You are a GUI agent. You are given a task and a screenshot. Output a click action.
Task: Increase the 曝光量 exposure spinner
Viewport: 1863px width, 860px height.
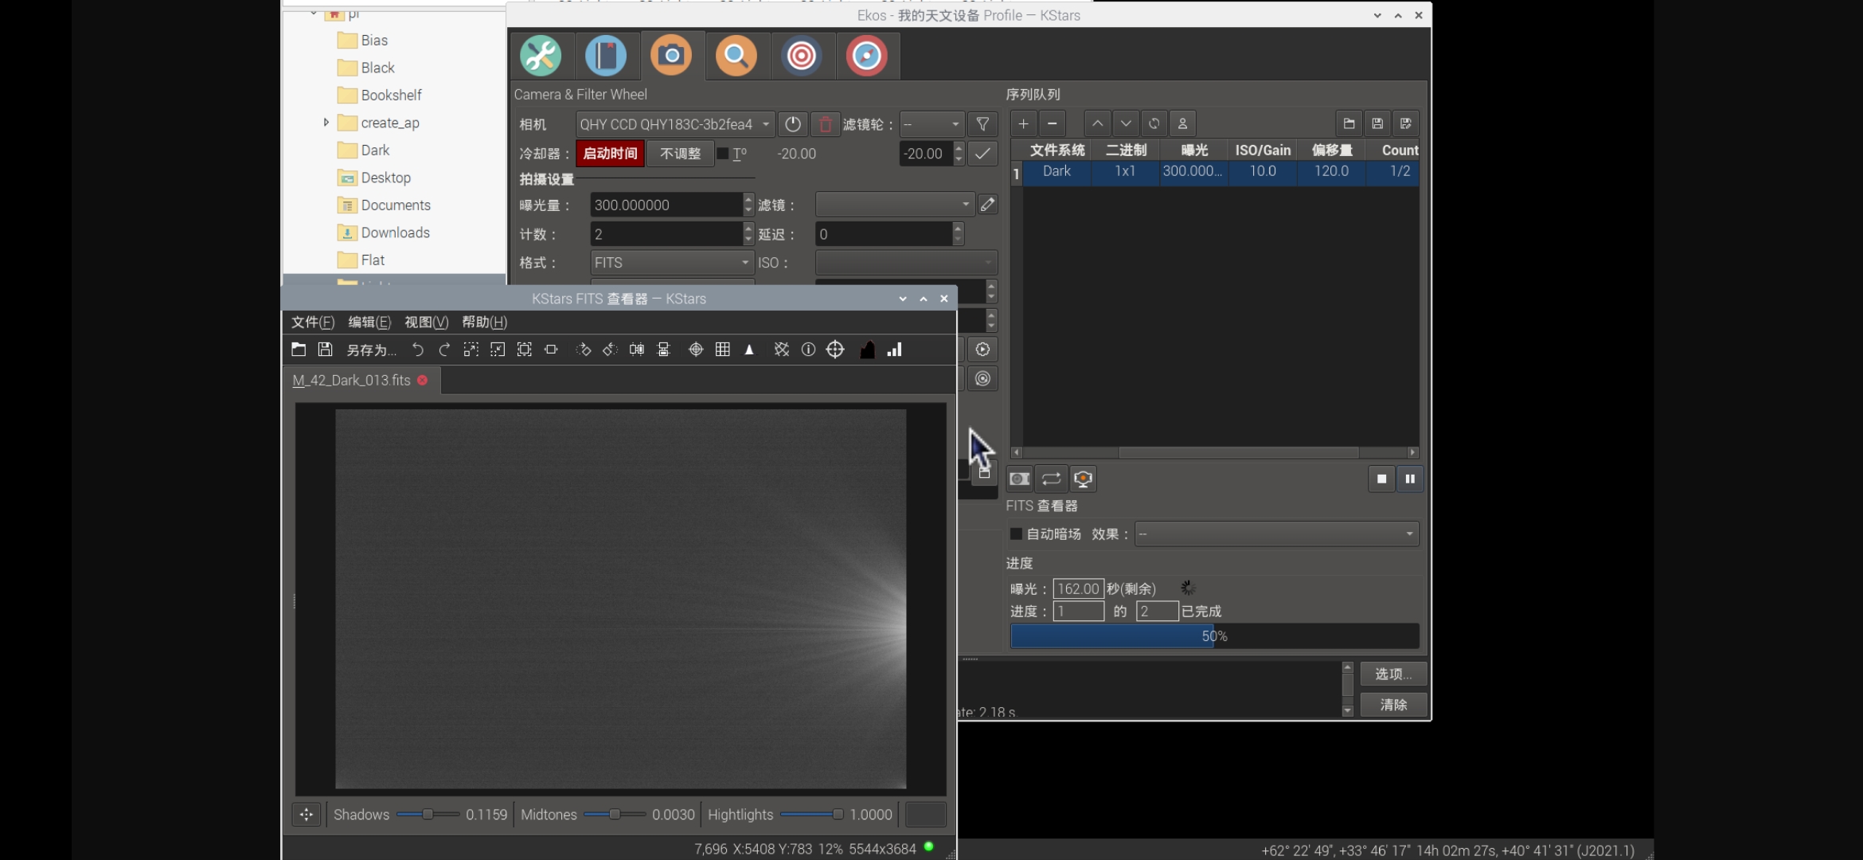pyautogui.click(x=748, y=199)
